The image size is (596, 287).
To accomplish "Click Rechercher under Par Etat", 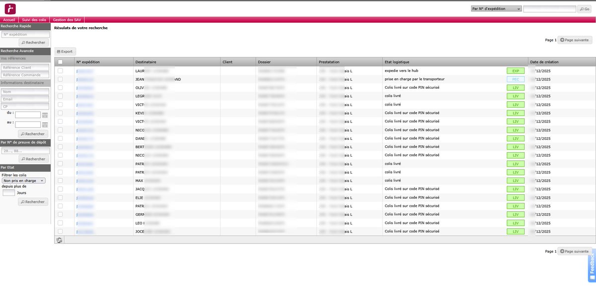I will tap(33, 202).
